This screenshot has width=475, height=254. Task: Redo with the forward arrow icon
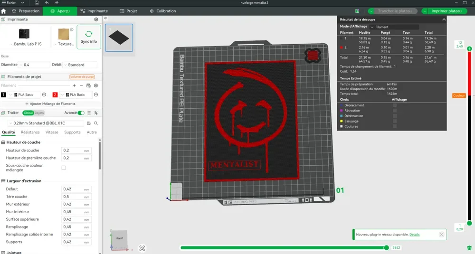(57, 2)
